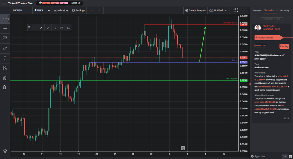Click the 0.65833 current price label
Screen dimensions: 293x159
tap(244, 58)
